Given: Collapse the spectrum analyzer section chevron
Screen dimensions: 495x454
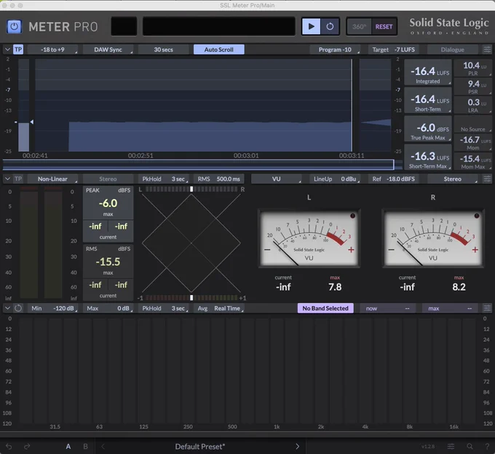Looking at the screenshot, I should coord(7,308).
